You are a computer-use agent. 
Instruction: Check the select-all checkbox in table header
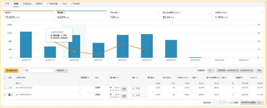point(5,78)
